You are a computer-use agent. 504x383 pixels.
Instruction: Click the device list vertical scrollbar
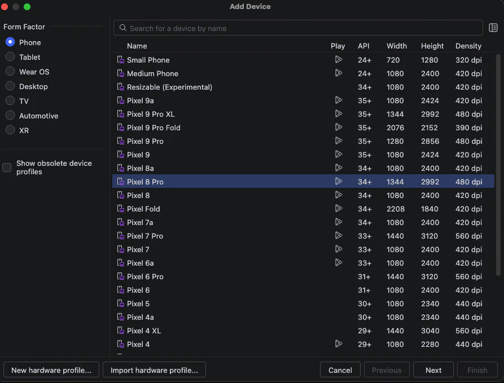click(x=498, y=165)
